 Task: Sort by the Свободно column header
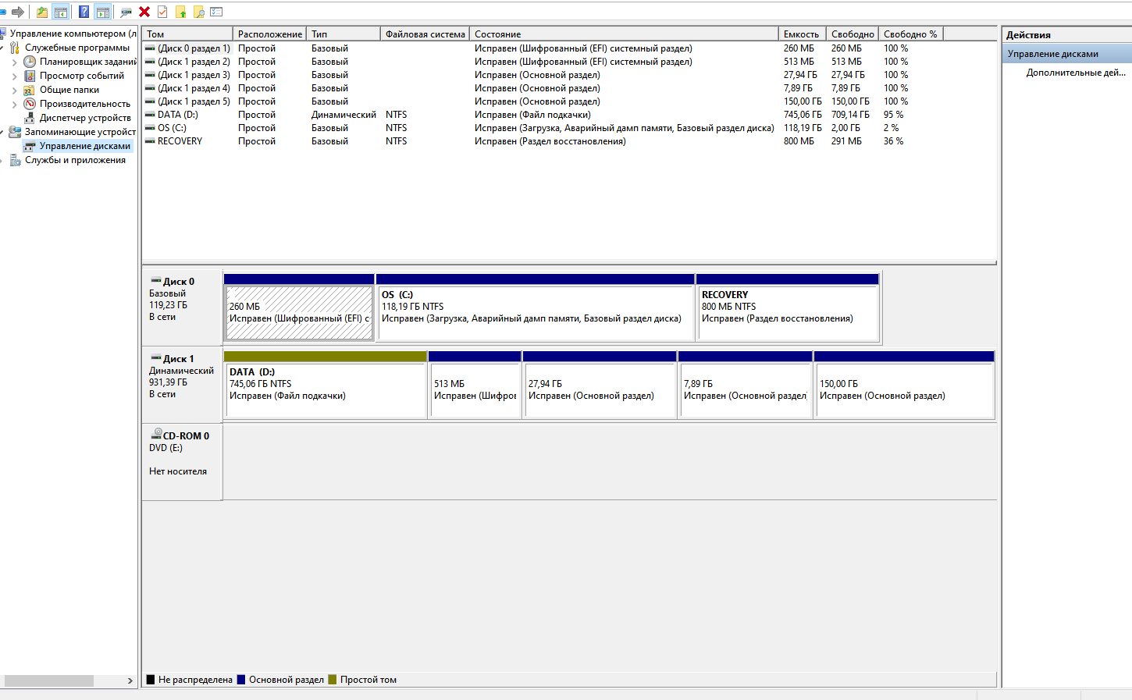pyautogui.click(x=853, y=34)
